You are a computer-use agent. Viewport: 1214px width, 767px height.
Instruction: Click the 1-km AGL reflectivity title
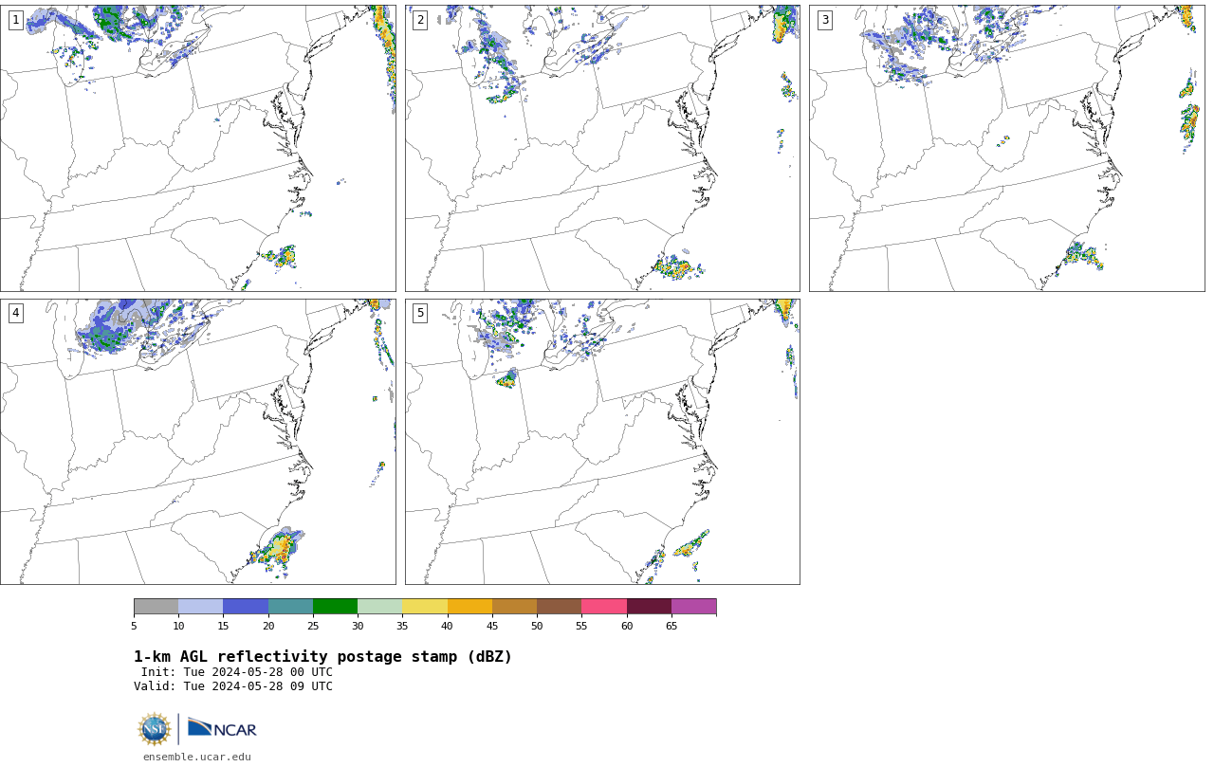(x=322, y=657)
